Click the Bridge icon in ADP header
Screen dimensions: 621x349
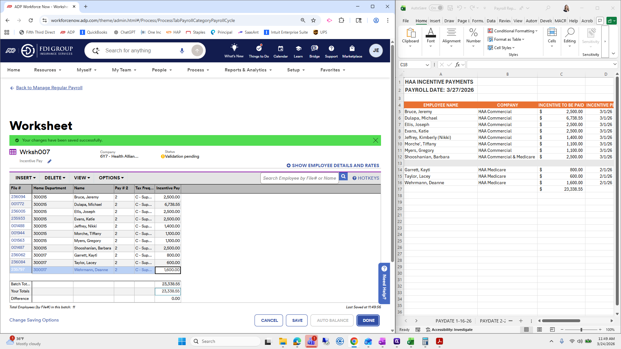pos(314,51)
